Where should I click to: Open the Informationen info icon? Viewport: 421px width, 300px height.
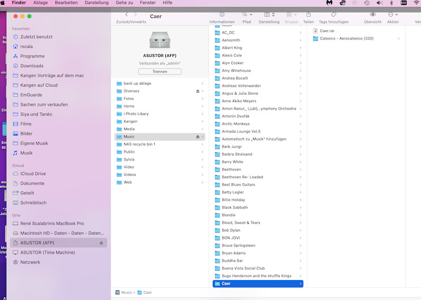[x=222, y=15]
